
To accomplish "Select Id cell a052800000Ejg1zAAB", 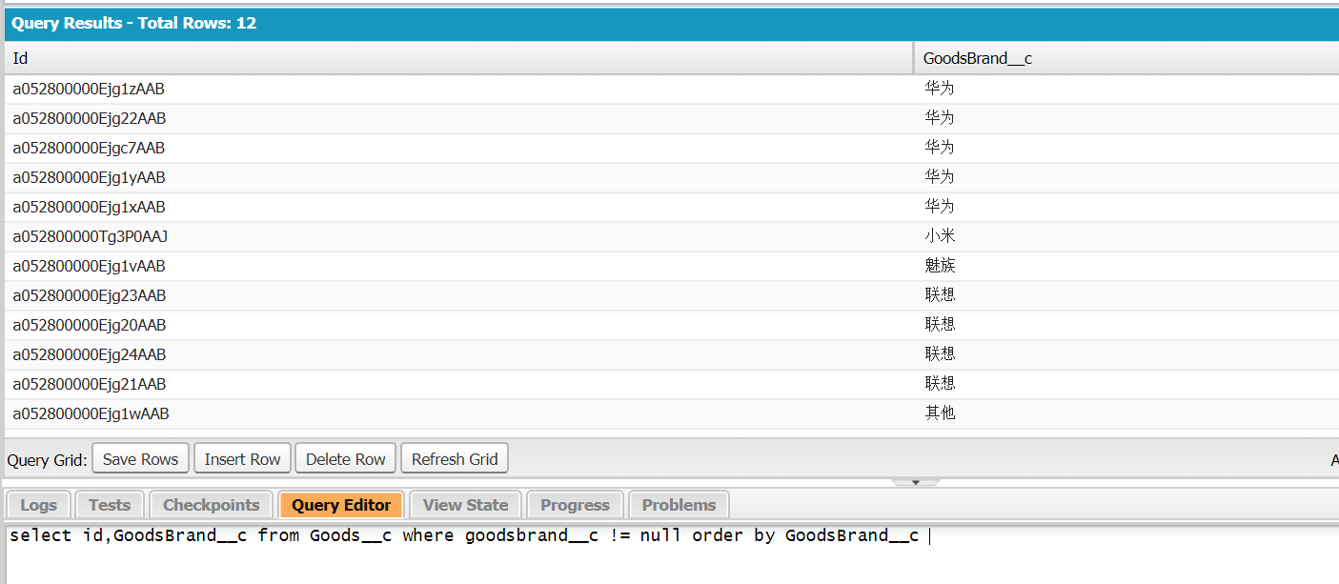I will pos(458,89).
